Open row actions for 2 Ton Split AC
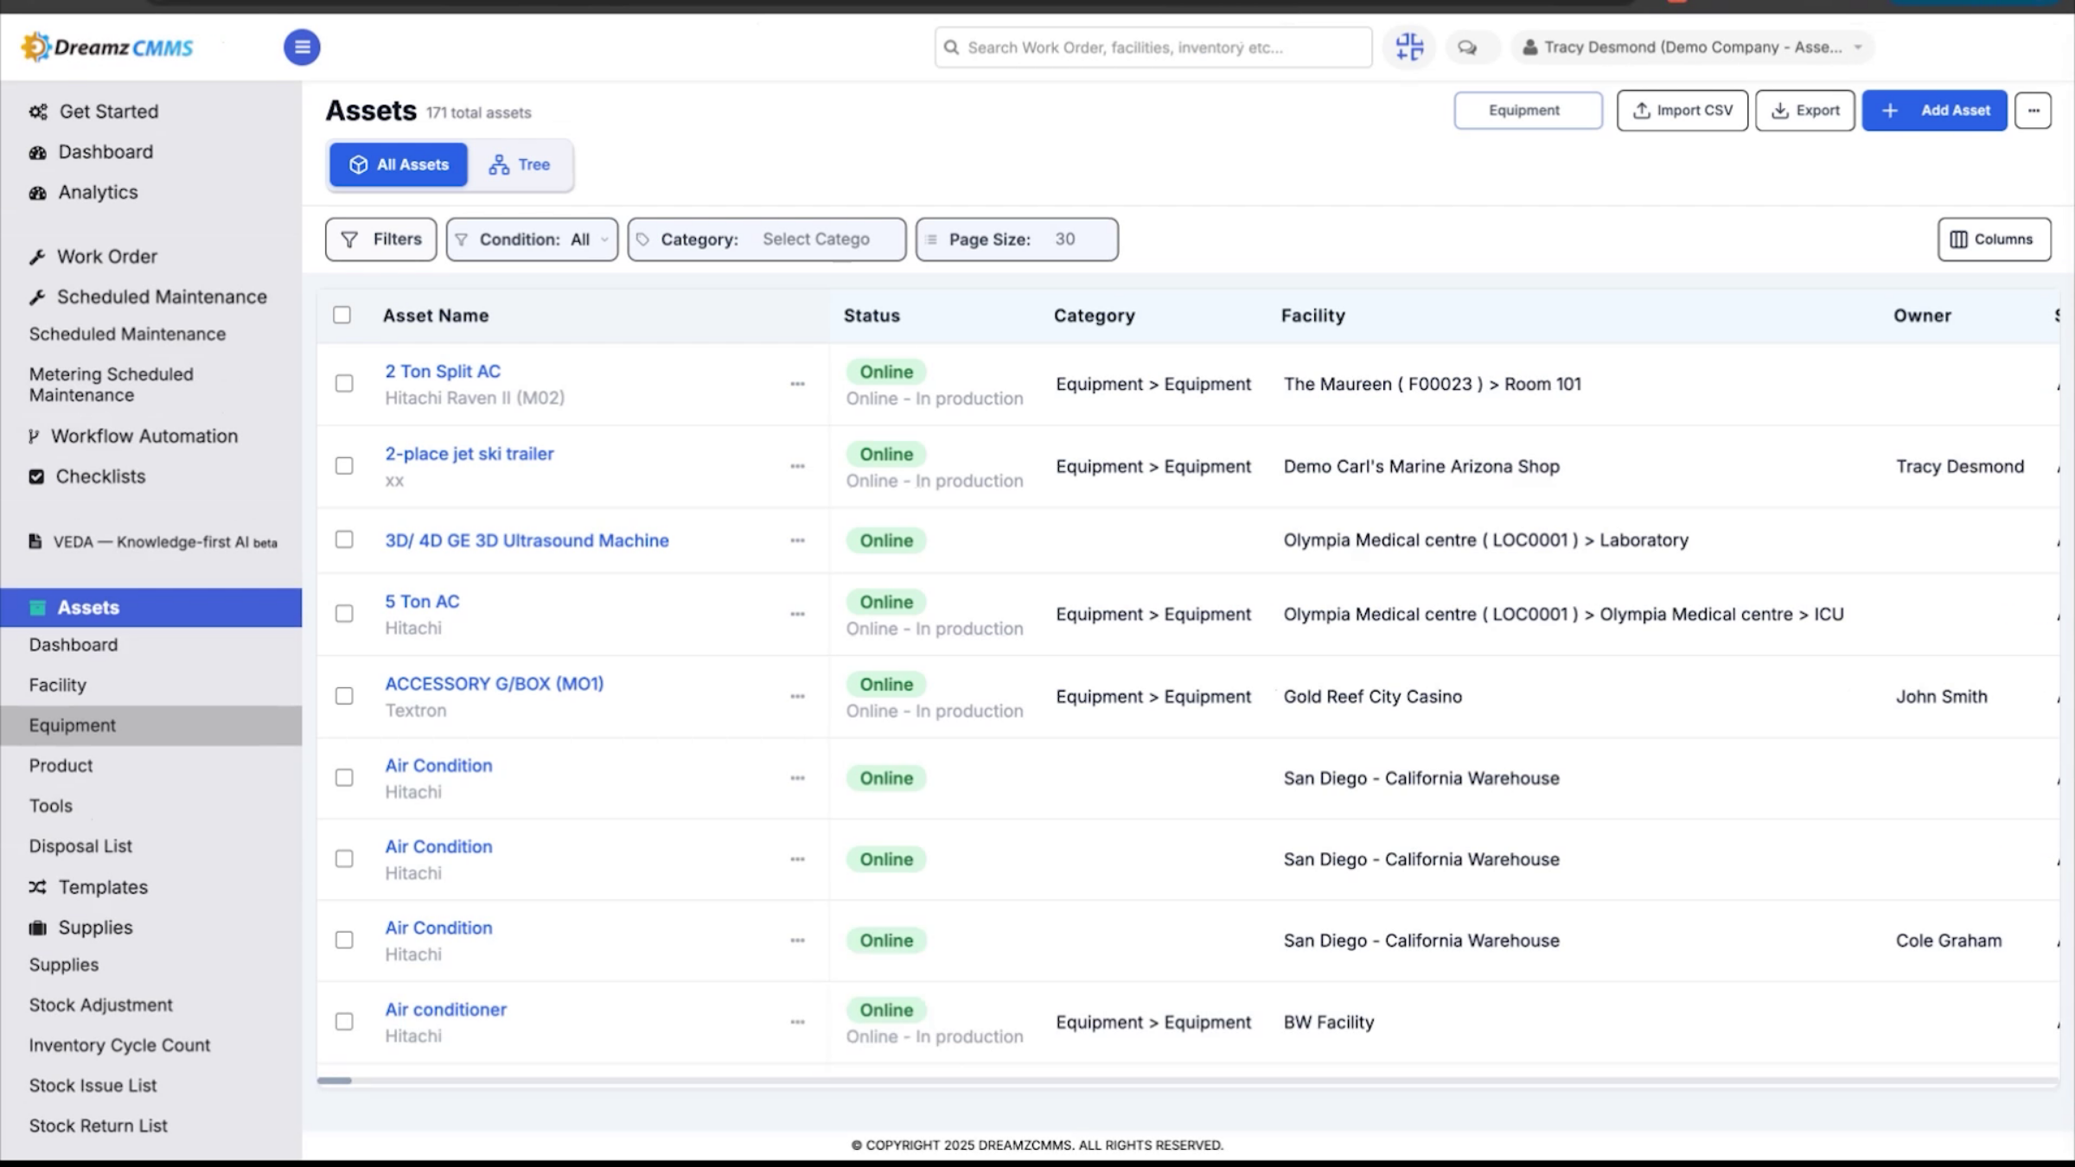Image resolution: width=2075 pixels, height=1167 pixels. (797, 384)
